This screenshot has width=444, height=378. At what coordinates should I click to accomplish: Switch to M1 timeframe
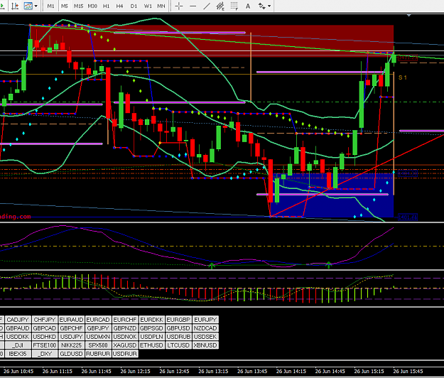50,6
